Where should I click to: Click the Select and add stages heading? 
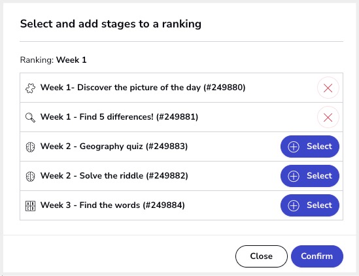111,24
